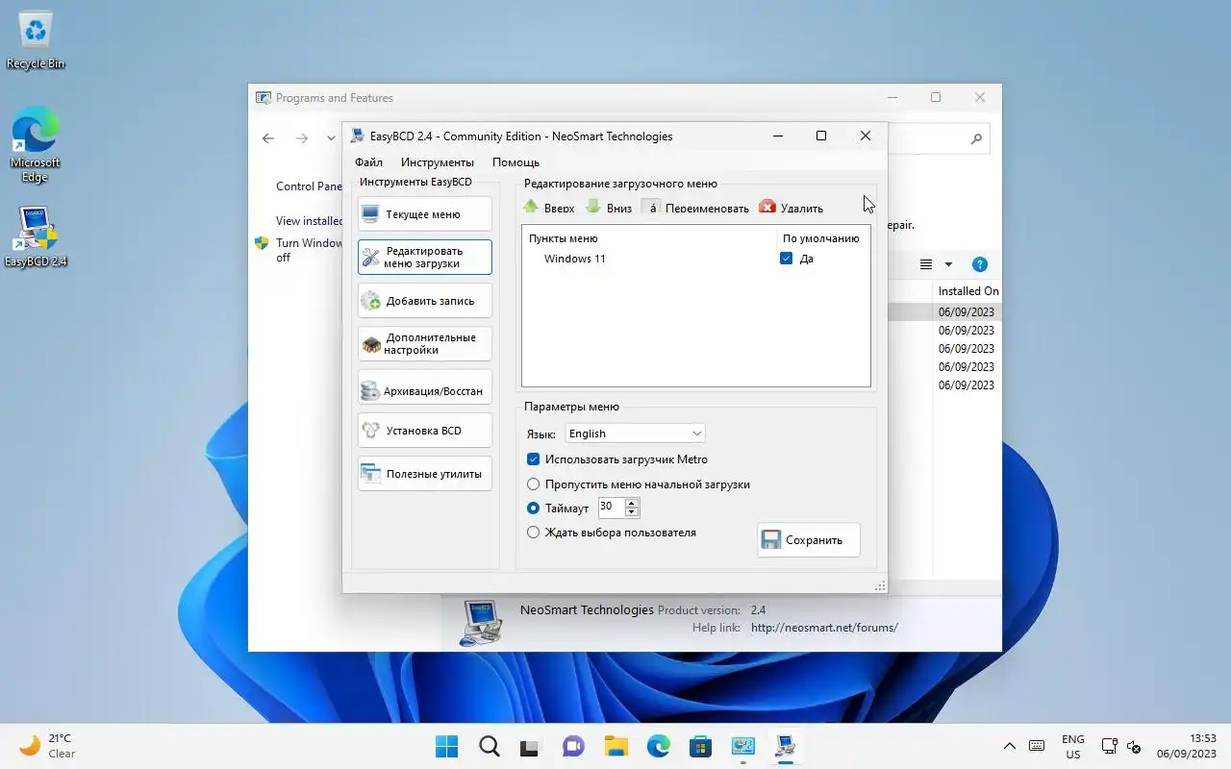Click Переименовать to rename entry

coord(695,208)
